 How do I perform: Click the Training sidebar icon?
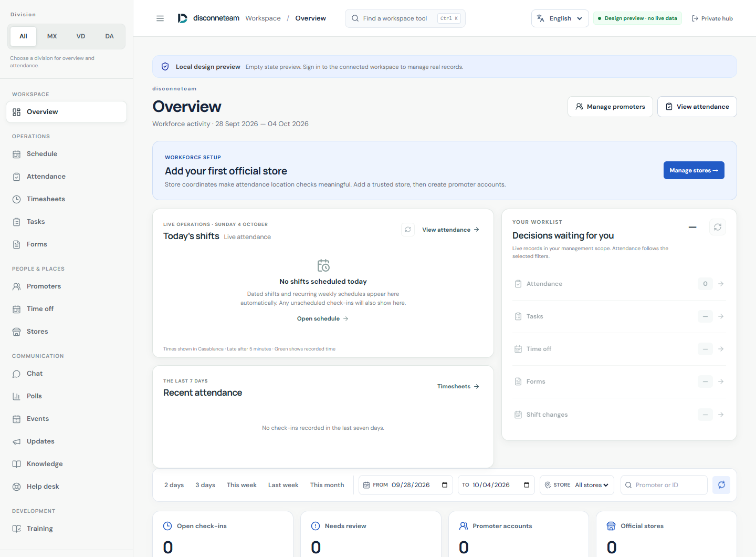tap(17, 529)
